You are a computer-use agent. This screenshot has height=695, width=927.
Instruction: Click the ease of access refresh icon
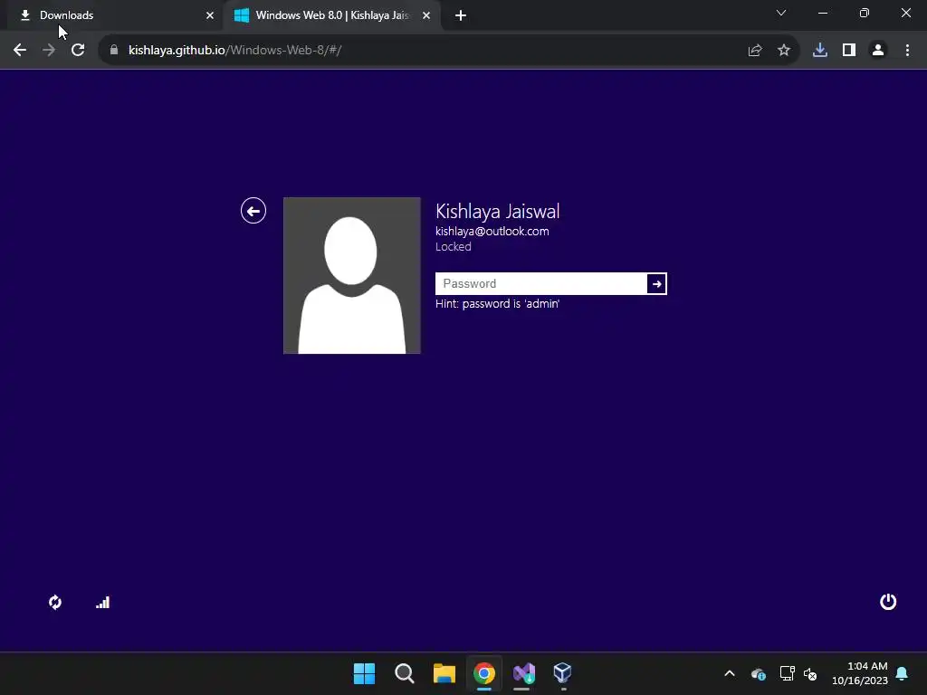pos(55,602)
